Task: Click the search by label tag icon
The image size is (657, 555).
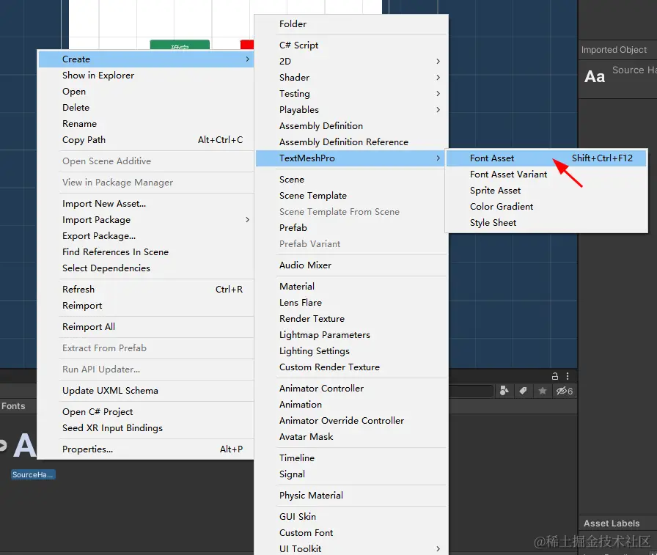Action: pos(523,391)
